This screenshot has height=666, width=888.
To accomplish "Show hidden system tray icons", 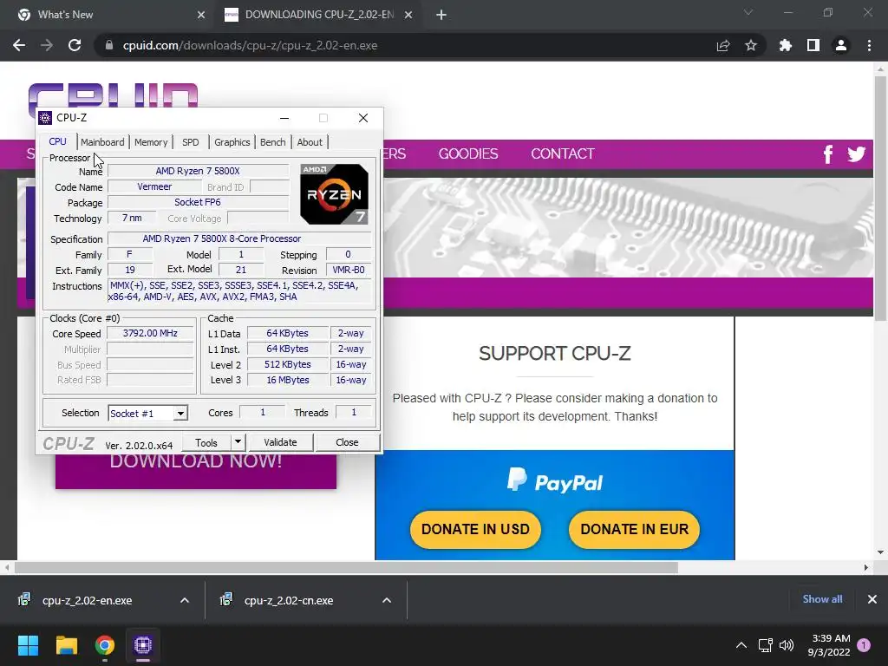I will pos(741,645).
